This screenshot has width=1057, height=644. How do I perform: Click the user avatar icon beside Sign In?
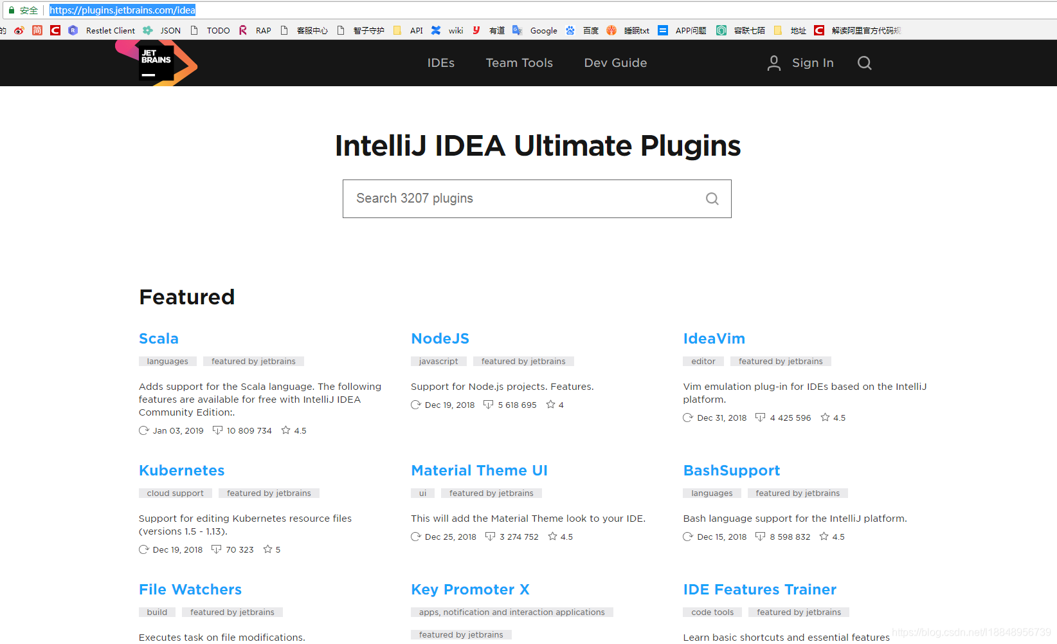coord(774,63)
